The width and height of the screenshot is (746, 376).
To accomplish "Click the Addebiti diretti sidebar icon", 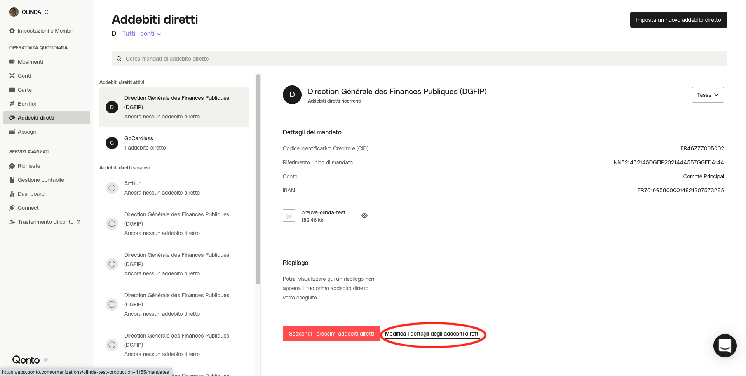I will pyautogui.click(x=12, y=118).
